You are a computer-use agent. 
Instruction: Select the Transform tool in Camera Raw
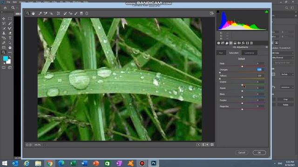(x=58, y=13)
